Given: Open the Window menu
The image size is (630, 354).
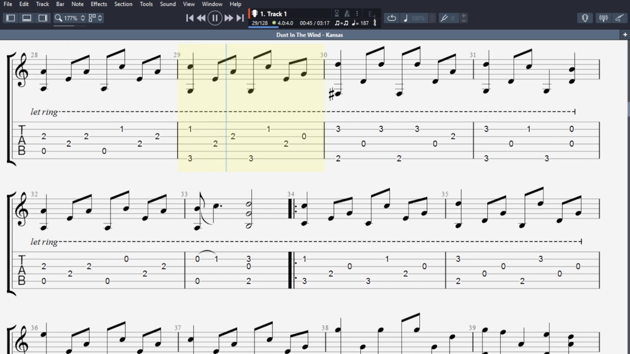Looking at the screenshot, I should point(212,4).
